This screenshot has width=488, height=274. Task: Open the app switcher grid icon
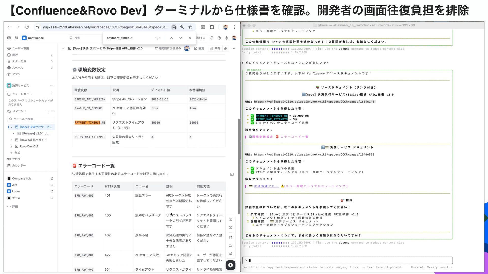click(x=16, y=38)
